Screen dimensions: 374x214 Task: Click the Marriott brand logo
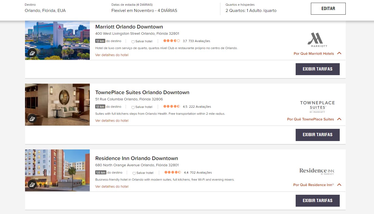tap(317, 40)
